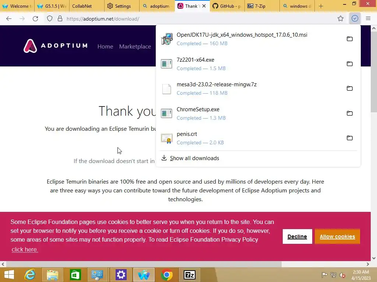Screen dimensions: 377x282
Task: Click the mesa3d blank file icon
Action: click(167, 89)
